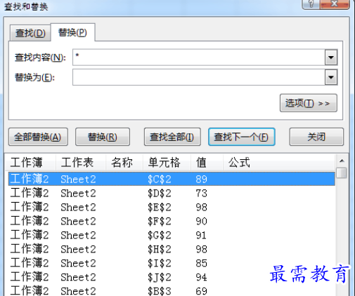Image resolution: width=355 pixels, height=296 pixels.
Task: Click the 替换为 input field
Action: pos(199,77)
